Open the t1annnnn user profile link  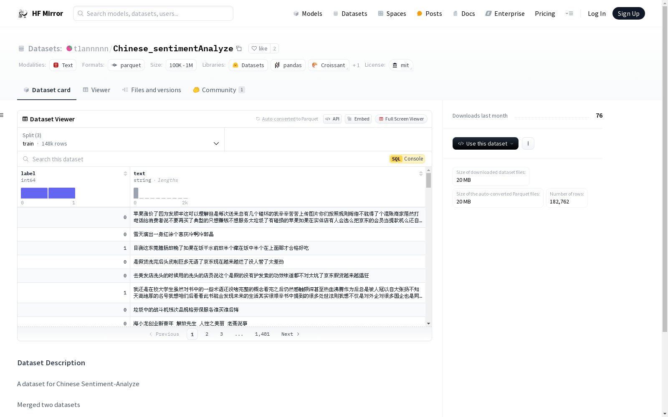click(x=91, y=48)
